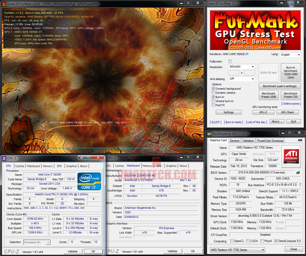Image resolution: width=306 pixels, height=256 pixels.
Task: Disable the Dynamic background option
Action: click(213, 89)
